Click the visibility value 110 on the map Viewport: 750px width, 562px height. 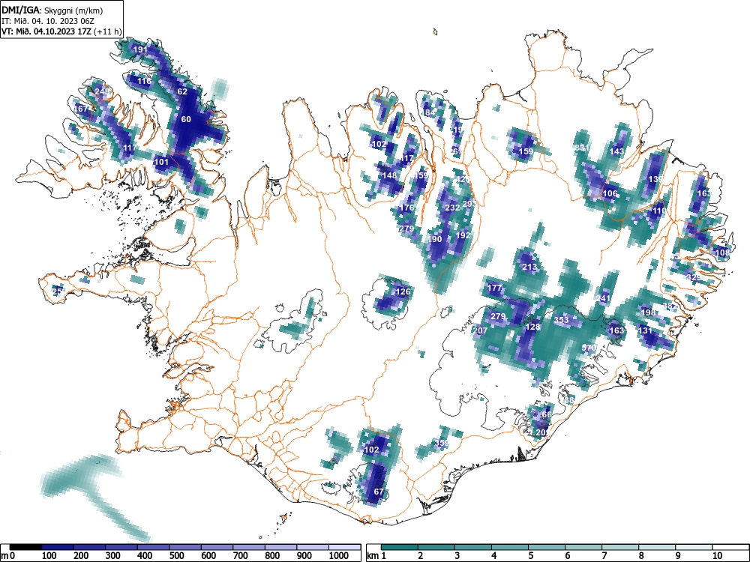pos(659,211)
